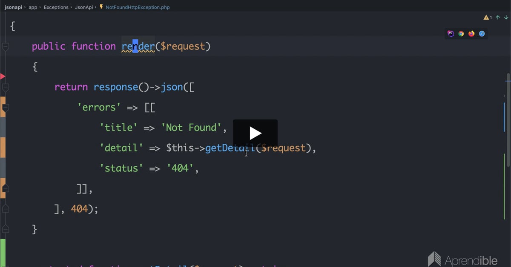Click the 'public' keyword
This screenshot has height=267, width=511.
pos(49,46)
